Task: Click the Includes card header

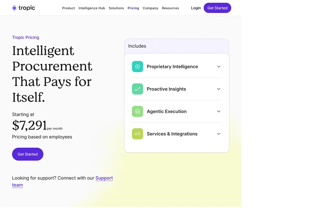Action: tap(177, 46)
